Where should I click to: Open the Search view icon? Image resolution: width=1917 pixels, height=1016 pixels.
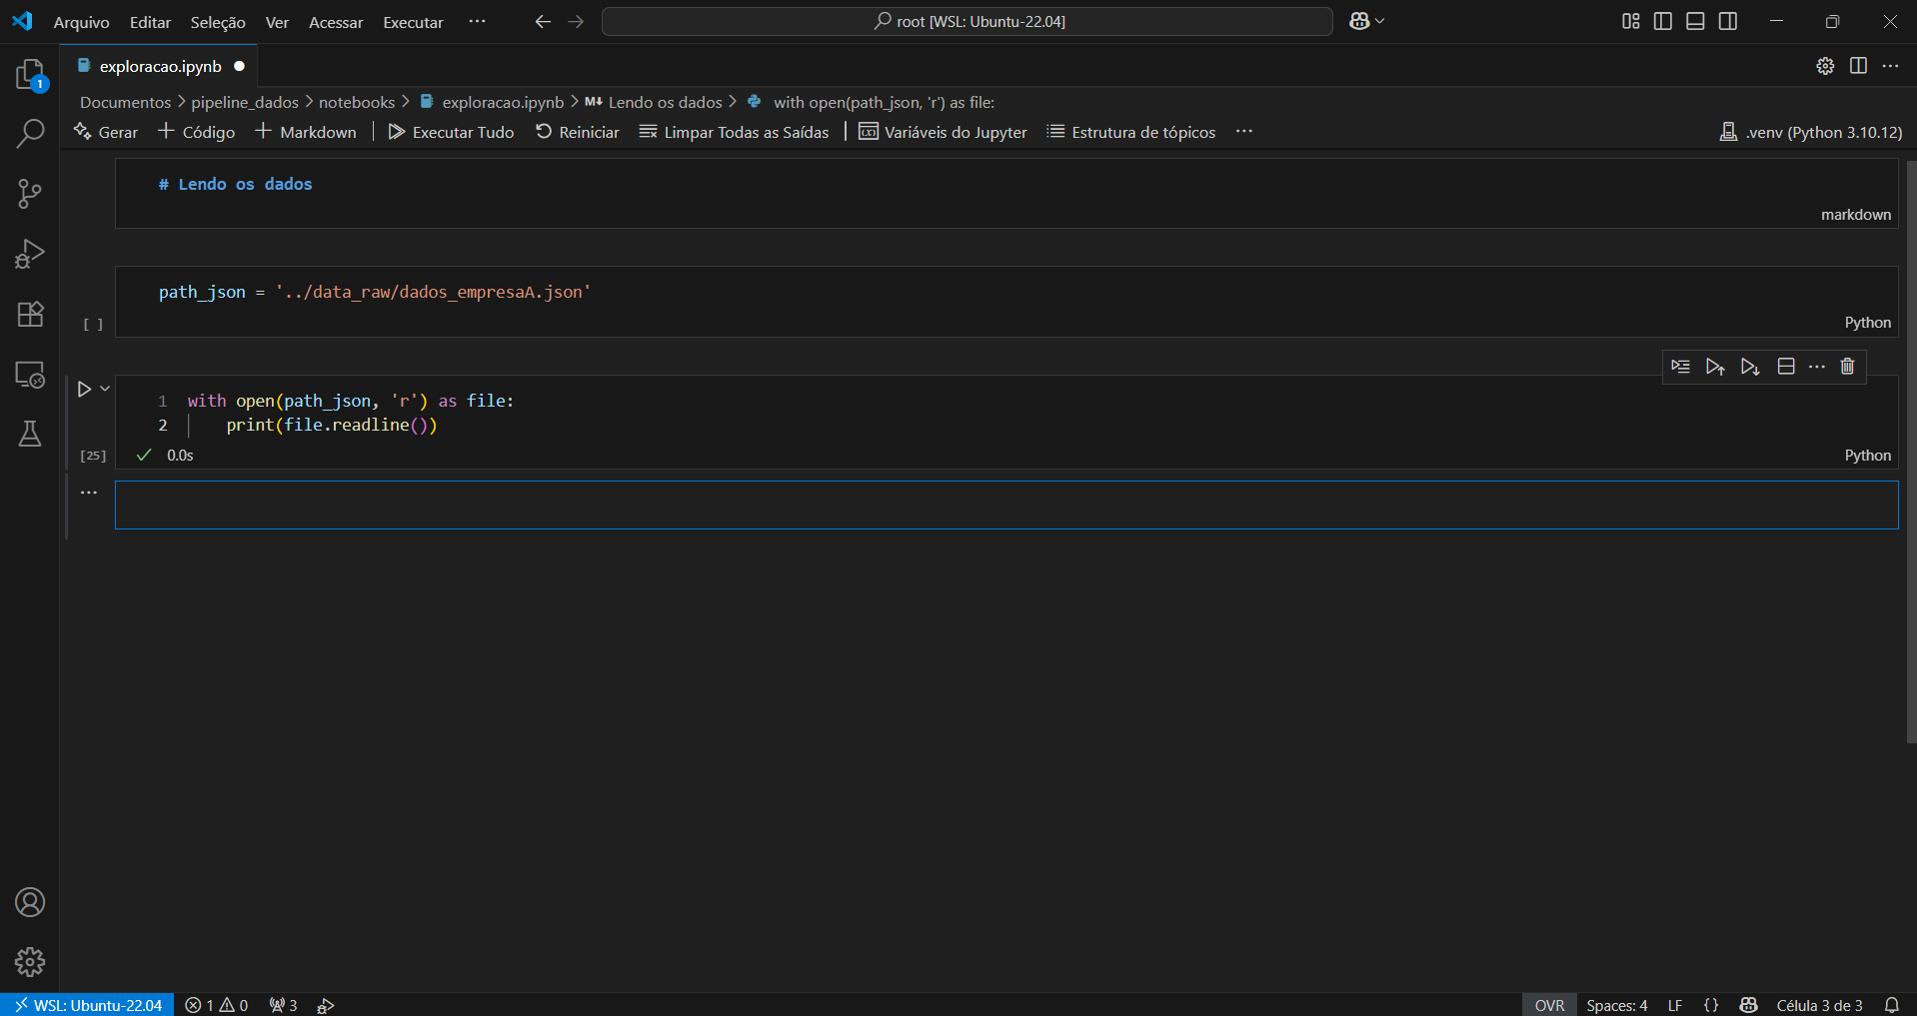[x=30, y=133]
